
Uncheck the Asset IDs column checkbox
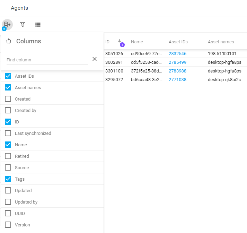pos(8,76)
